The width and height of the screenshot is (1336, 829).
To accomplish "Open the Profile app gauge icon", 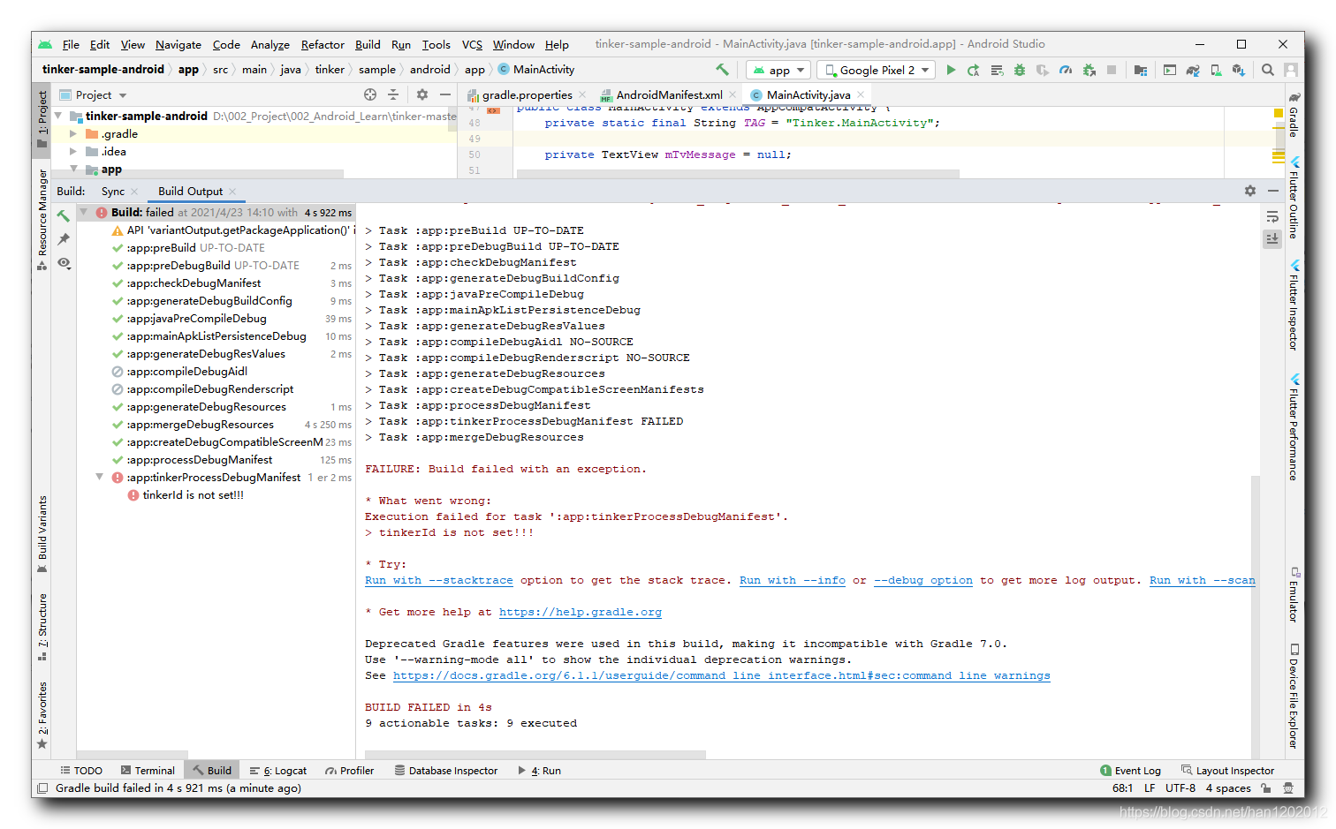I will [1066, 70].
